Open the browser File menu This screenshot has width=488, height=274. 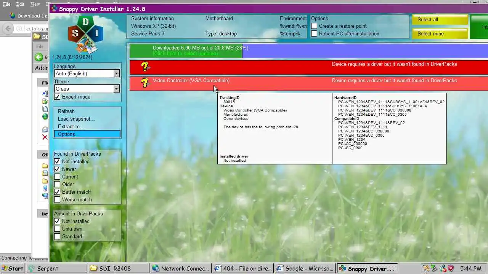click(x=6, y=4)
